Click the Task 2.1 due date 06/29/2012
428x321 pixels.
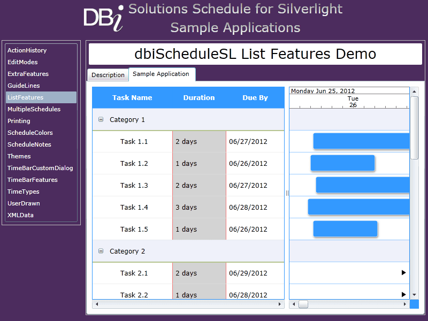coord(248,273)
